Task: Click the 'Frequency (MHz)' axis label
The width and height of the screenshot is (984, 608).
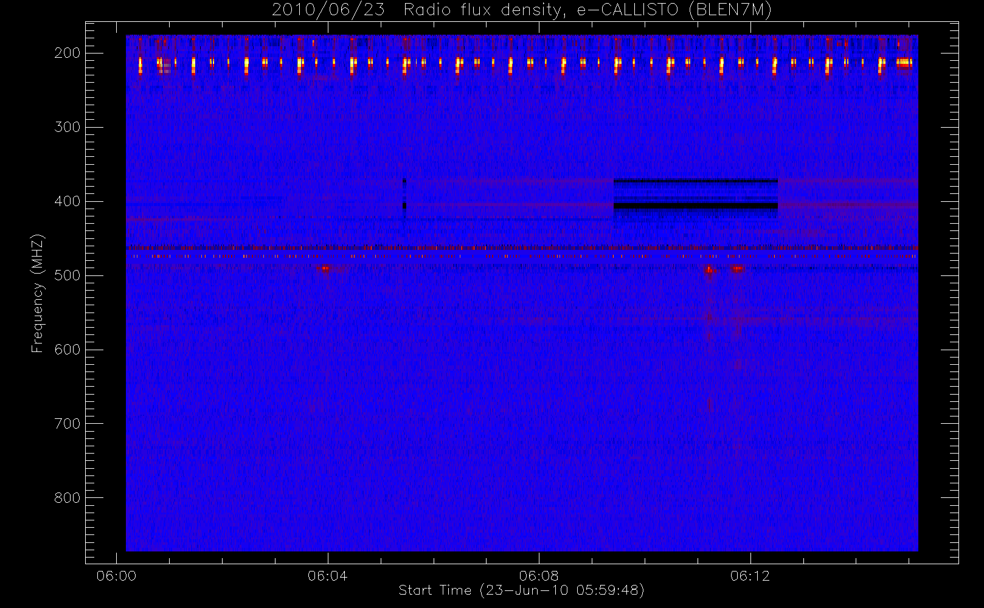Action: (x=38, y=293)
